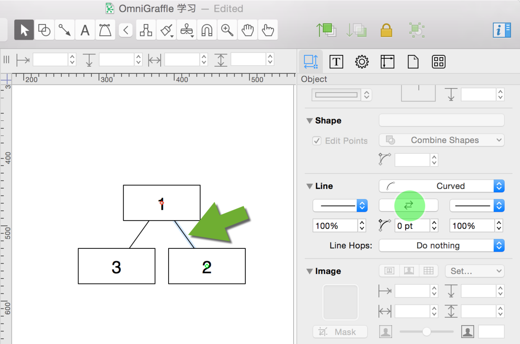This screenshot has width=520, height=344.
Task: Click the Ungroup icon
Action: (x=416, y=30)
